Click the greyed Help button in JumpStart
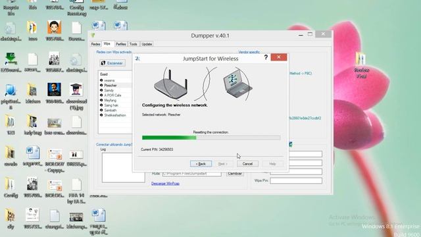 [x=272, y=164]
